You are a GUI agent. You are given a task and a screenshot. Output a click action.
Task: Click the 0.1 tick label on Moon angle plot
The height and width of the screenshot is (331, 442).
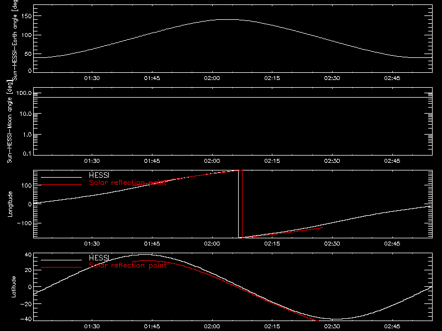pos(27,154)
